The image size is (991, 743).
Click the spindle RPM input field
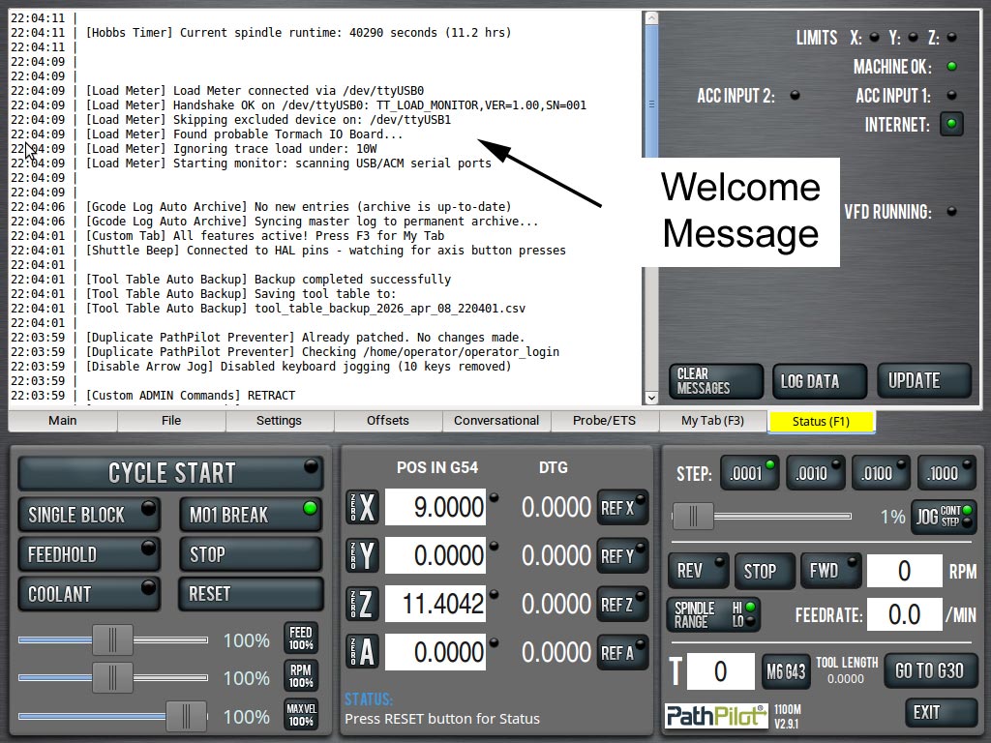[x=904, y=571]
